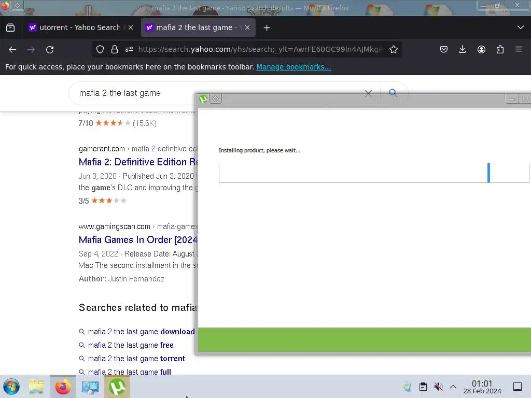Image resolution: width=531 pixels, height=398 pixels.
Task: Click the www.gamingscan.com source URL text
Action: (114, 226)
